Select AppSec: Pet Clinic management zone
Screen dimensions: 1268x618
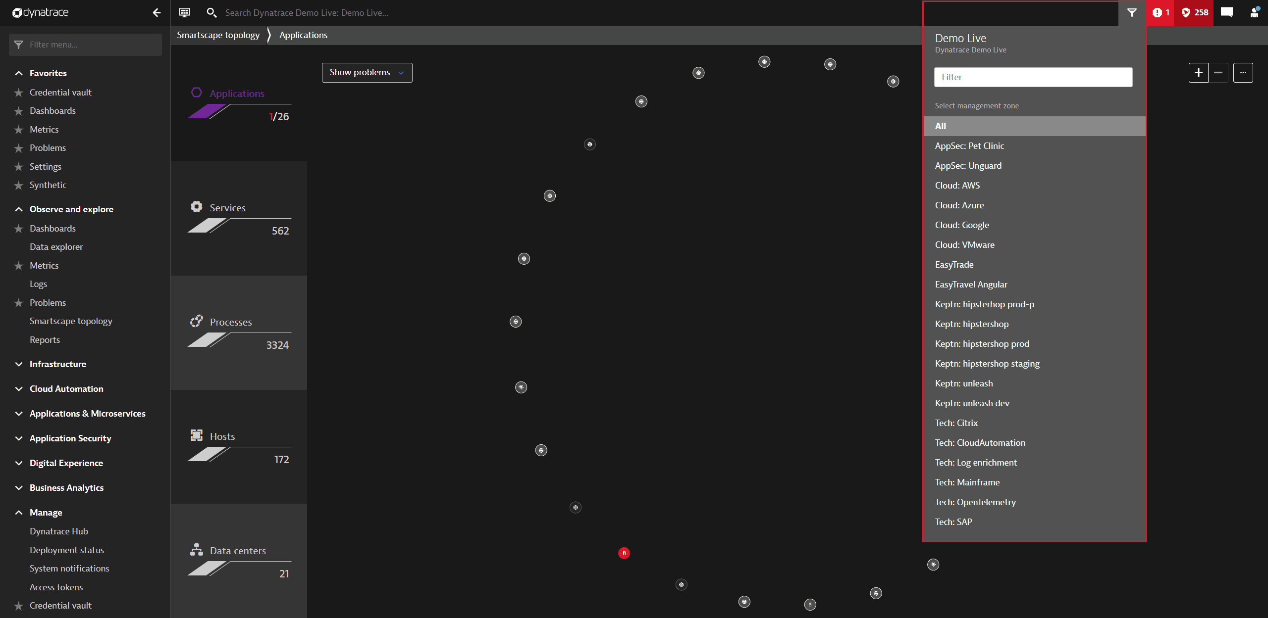point(1035,146)
